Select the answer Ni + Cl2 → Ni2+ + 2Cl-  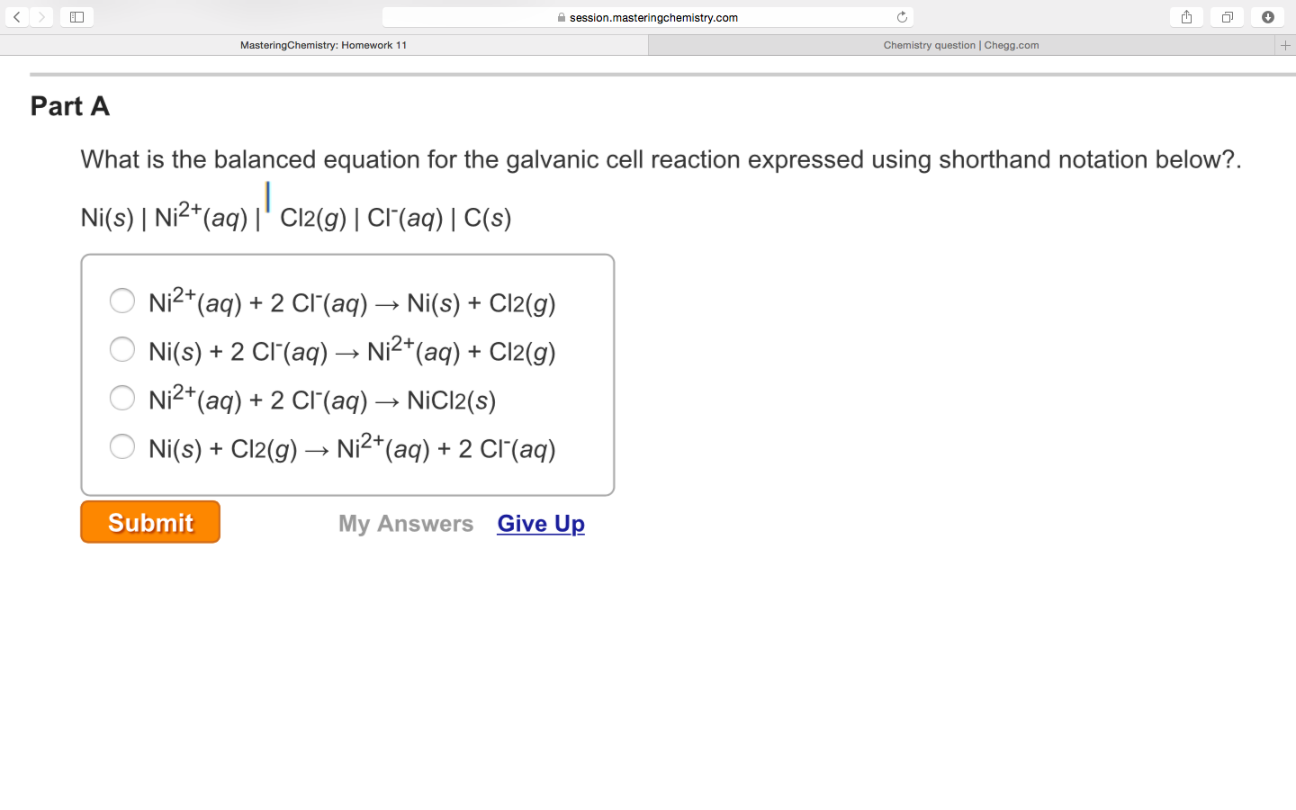point(122,446)
